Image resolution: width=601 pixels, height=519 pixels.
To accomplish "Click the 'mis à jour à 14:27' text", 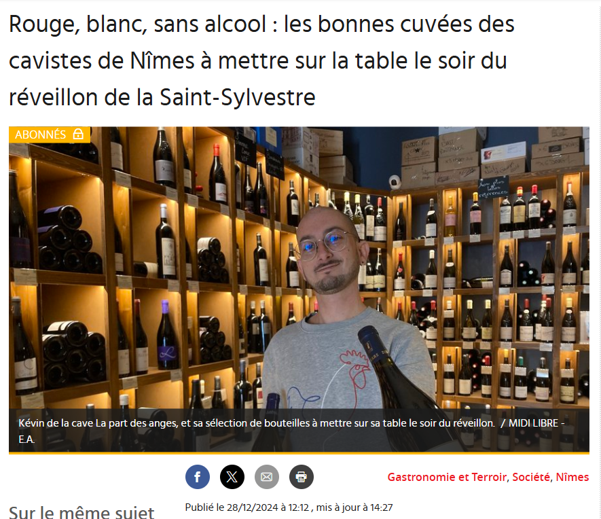I will 354,507.
